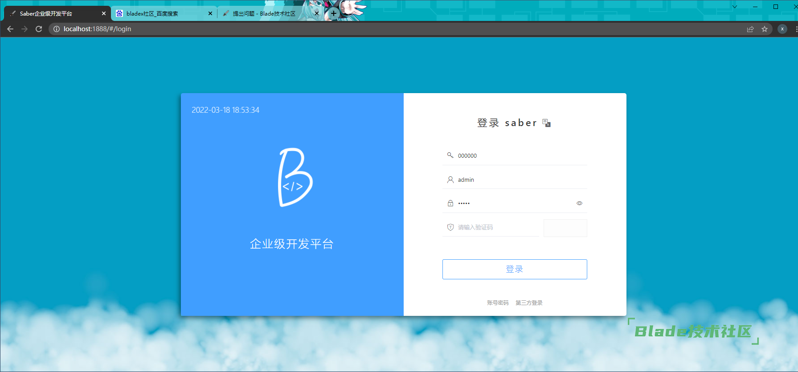
Task: View site information icon in address bar
Action: [x=57, y=29]
